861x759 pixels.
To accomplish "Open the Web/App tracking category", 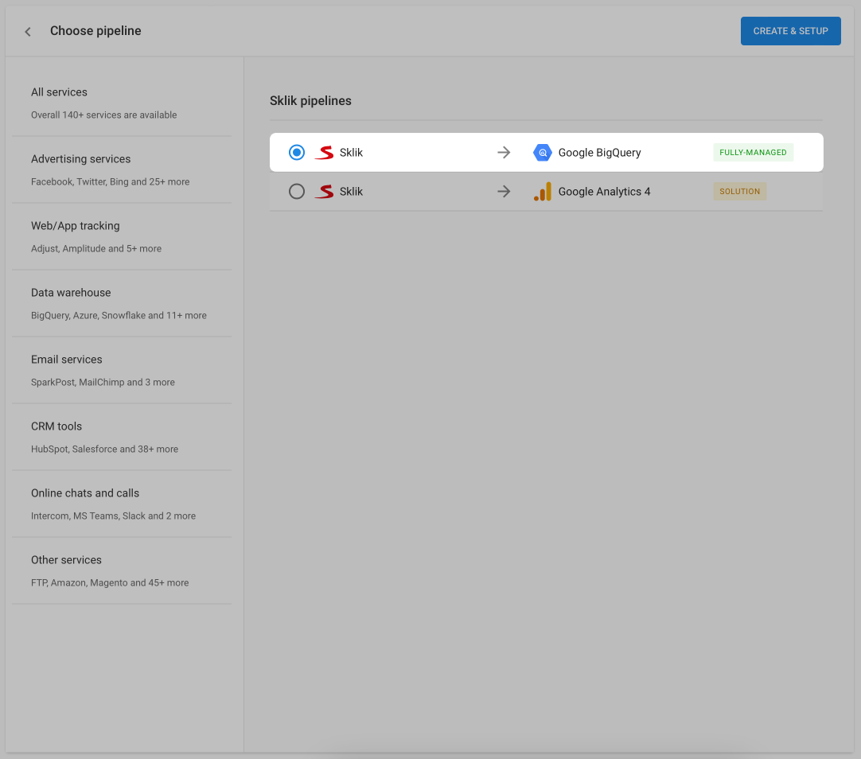I will 122,236.
